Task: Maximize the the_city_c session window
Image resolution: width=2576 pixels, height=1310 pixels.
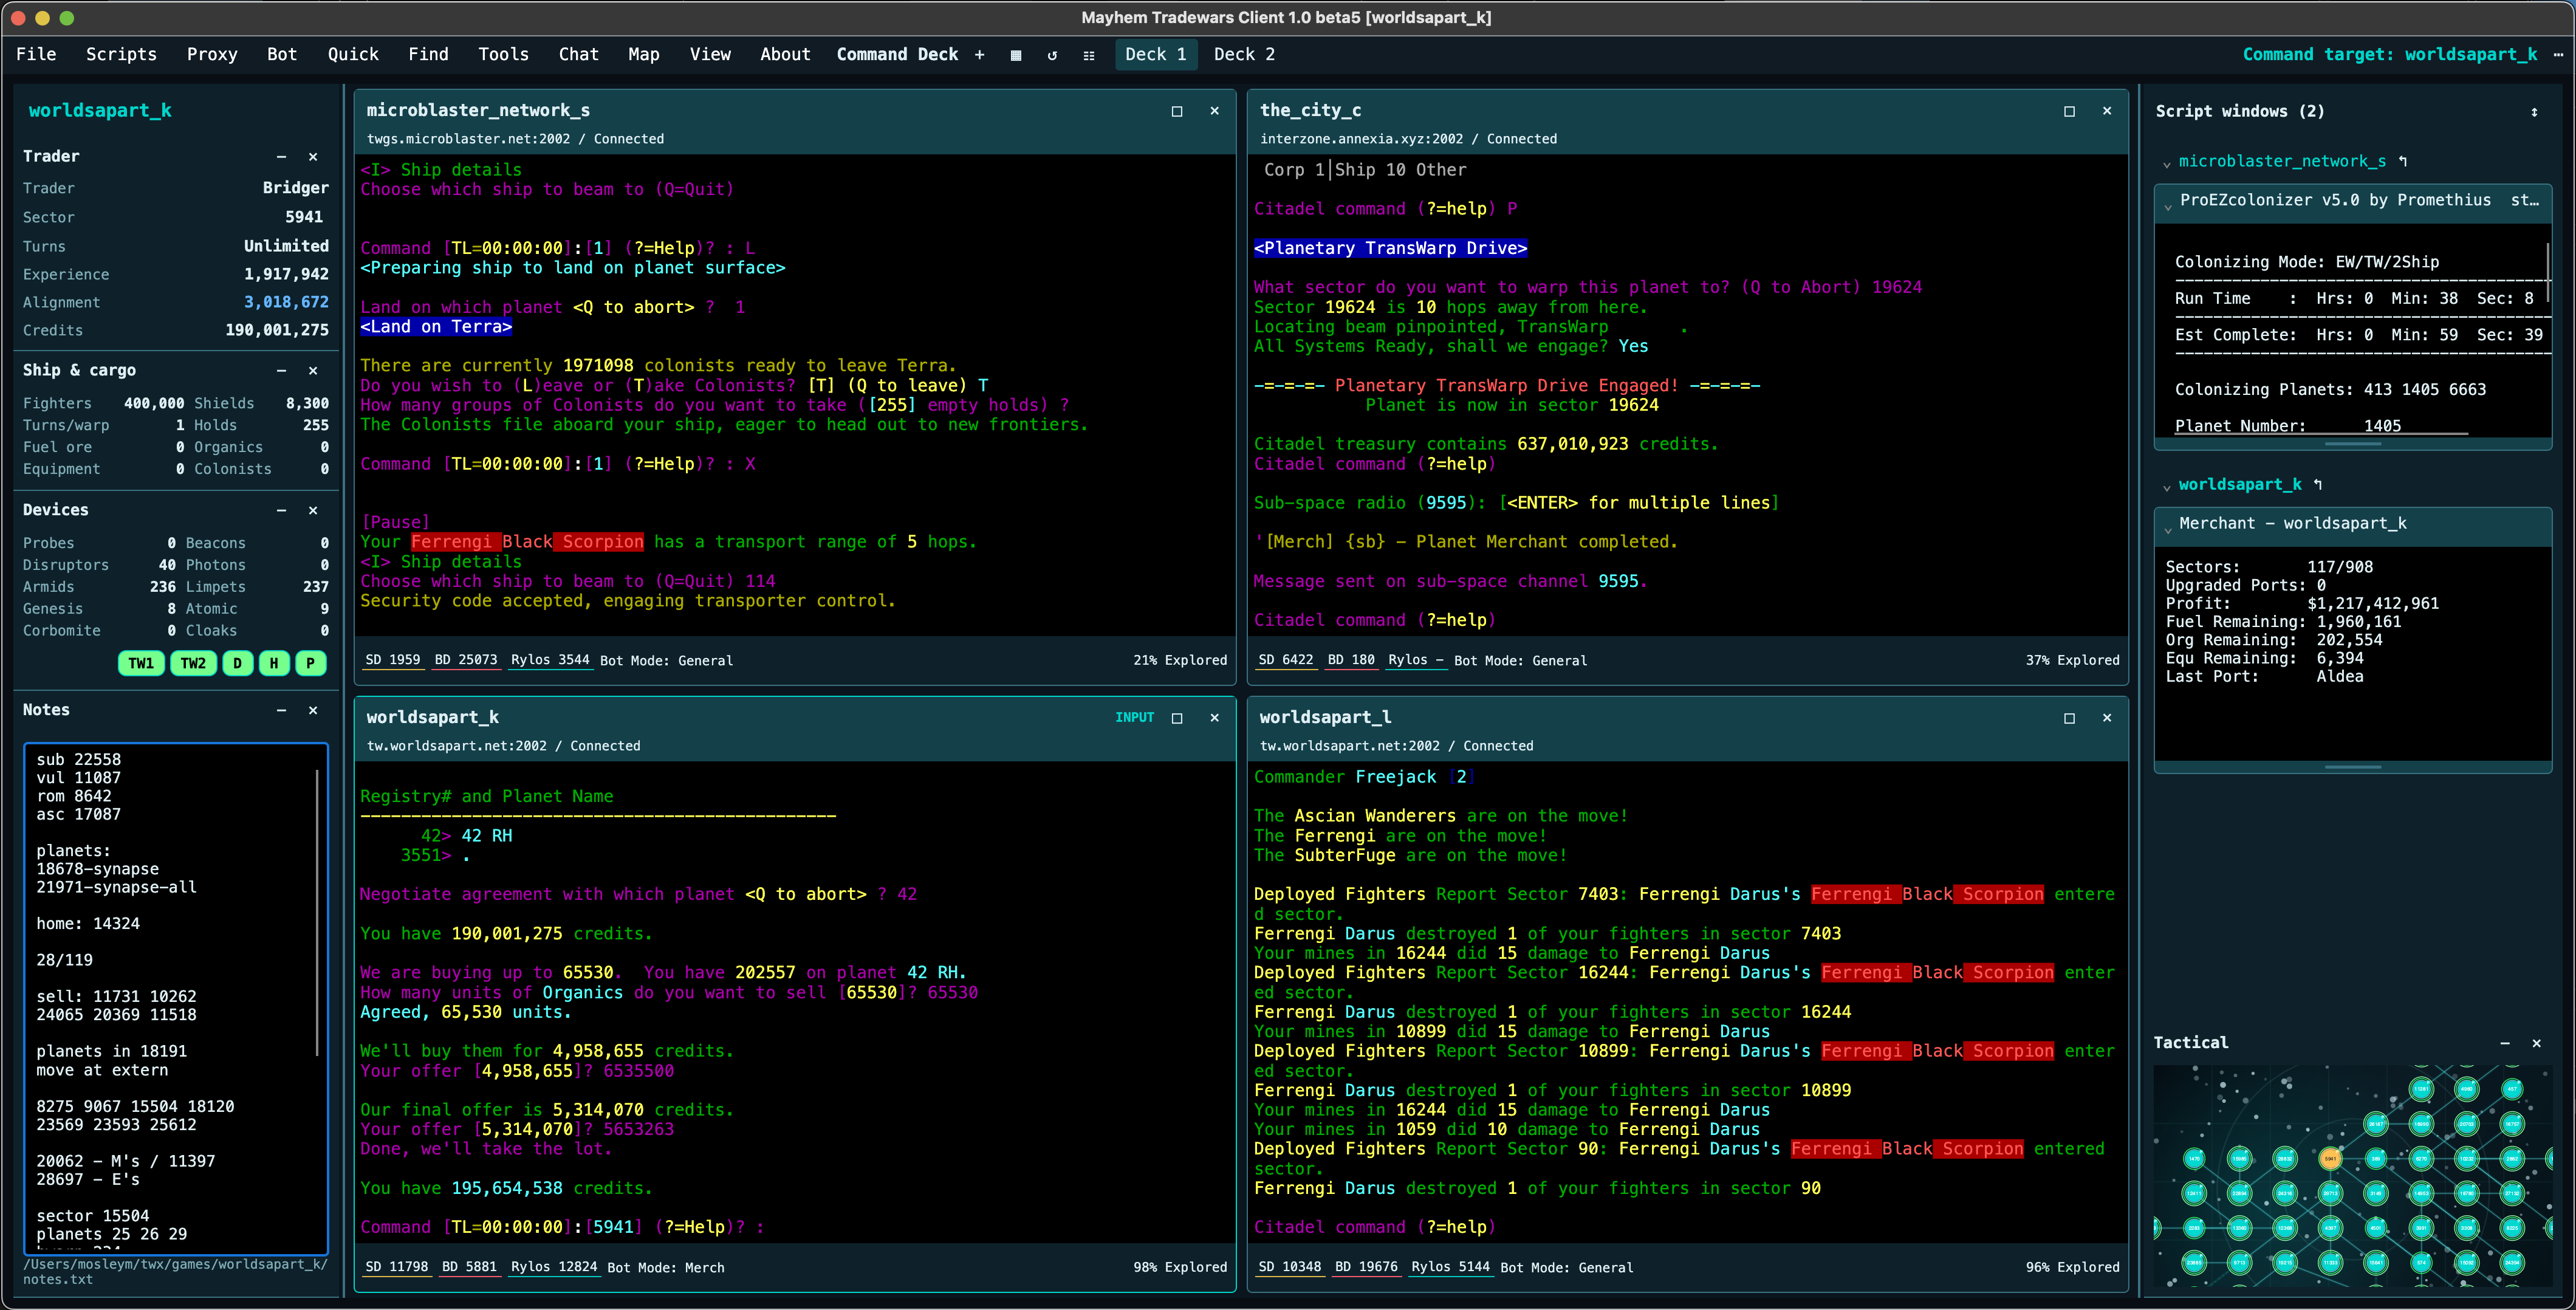Action: (2069, 111)
